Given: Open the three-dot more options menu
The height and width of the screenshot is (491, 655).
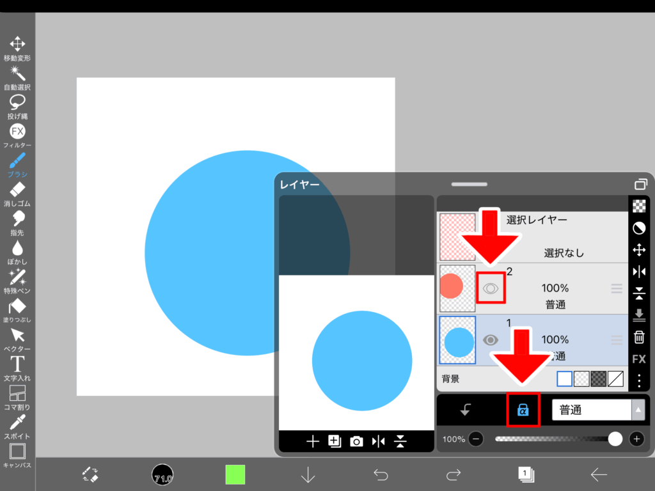Looking at the screenshot, I should (638, 381).
